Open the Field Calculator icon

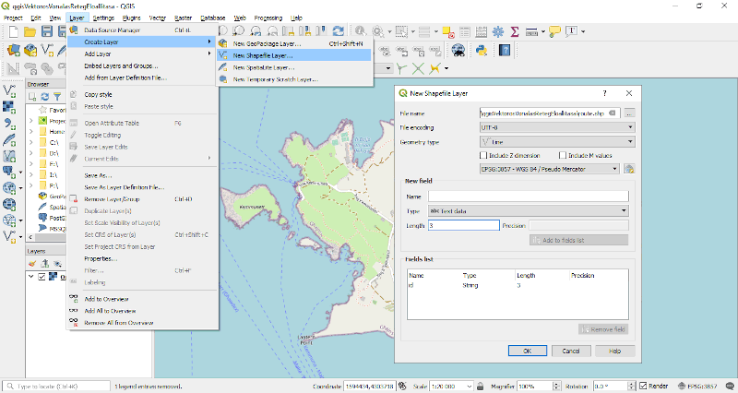[x=481, y=31]
